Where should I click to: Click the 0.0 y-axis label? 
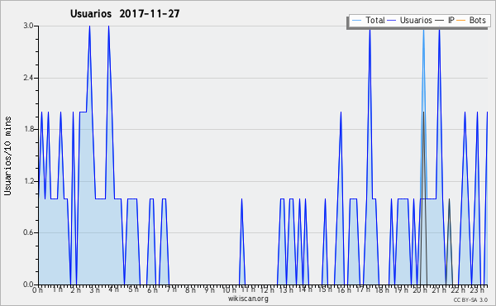[28, 284]
